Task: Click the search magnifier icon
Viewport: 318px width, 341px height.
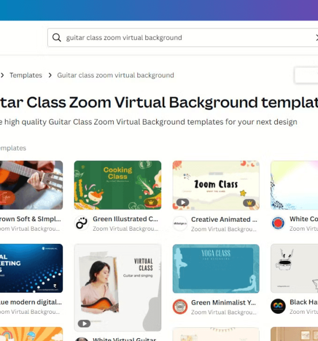Action: 57,38
